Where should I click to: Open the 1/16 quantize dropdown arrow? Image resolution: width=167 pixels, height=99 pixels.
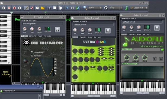click(x=121, y=8)
